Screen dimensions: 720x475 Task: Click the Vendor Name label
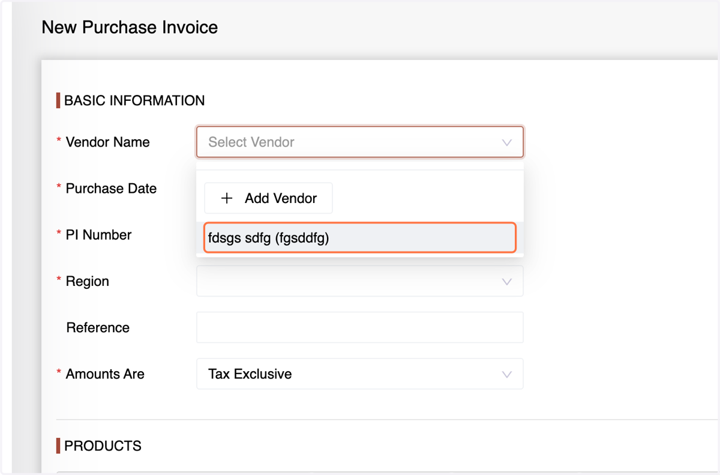(x=107, y=142)
